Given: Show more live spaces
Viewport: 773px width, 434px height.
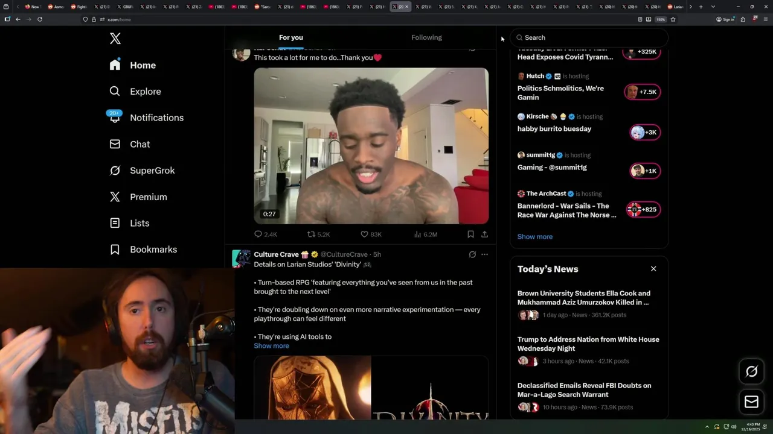Looking at the screenshot, I should pos(535,237).
